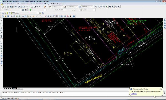This screenshot has height=100, width=166.
Task: Click the Redo arrow icon
Action: click(x=41, y=16)
